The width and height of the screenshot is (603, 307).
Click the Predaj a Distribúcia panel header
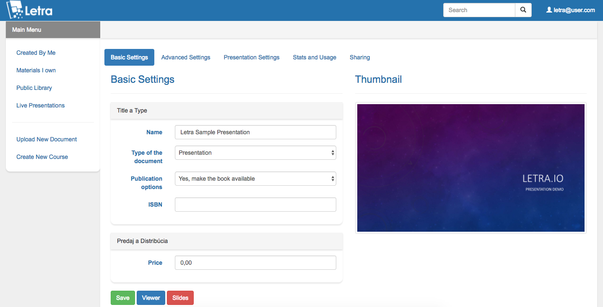(226, 241)
